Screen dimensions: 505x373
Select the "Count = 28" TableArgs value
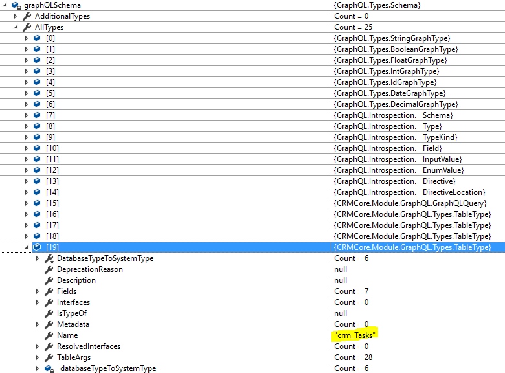coord(353,357)
